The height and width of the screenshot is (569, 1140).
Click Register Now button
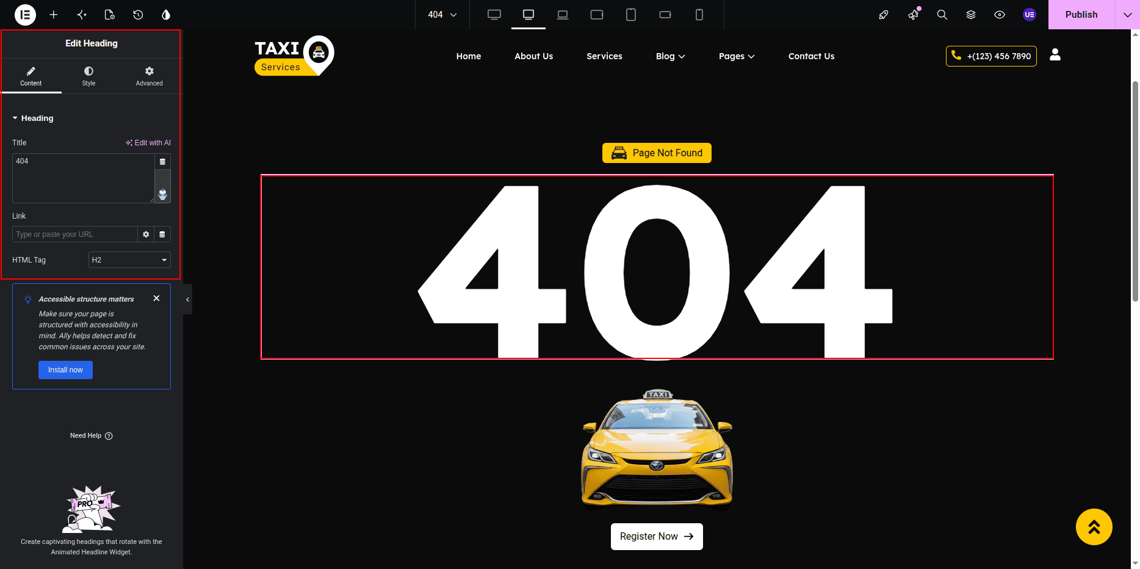point(657,537)
